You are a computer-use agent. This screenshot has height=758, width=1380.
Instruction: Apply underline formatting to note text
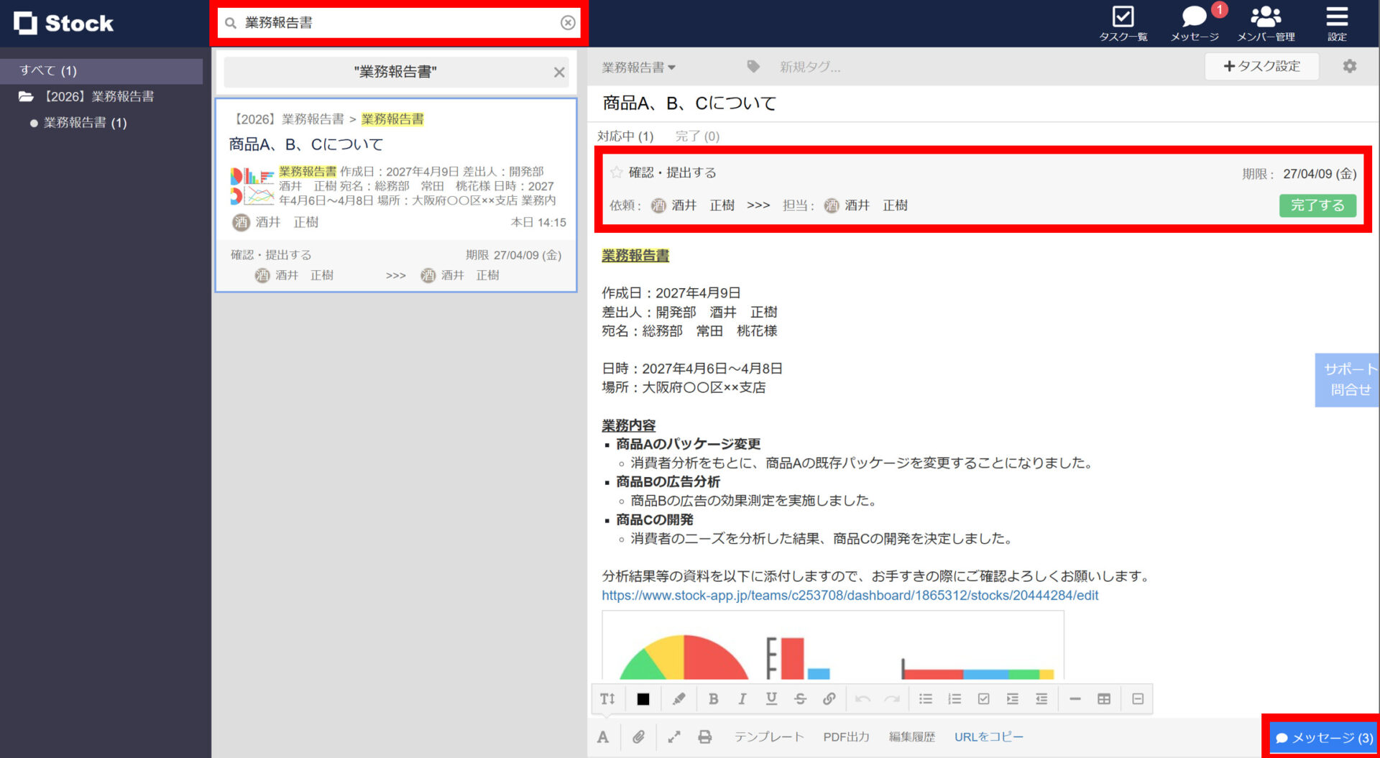[x=771, y=698]
